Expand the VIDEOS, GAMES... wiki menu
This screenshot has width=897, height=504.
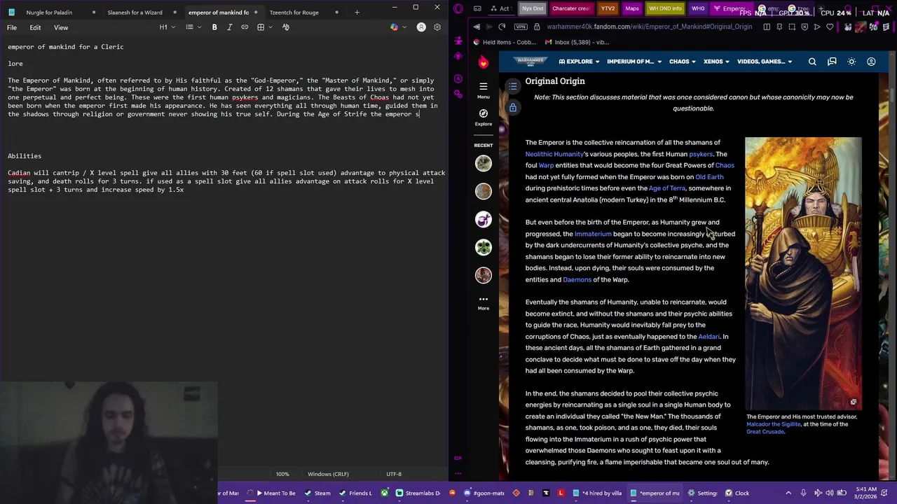pos(765,62)
